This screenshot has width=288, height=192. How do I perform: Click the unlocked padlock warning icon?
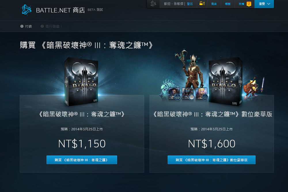pos(202,3)
